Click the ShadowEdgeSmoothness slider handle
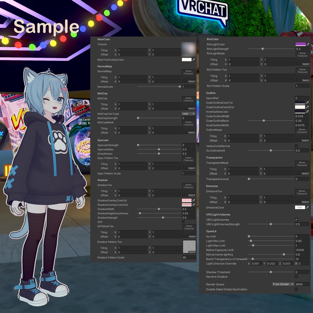The width and height of the screenshot is (313, 313). coord(140,213)
